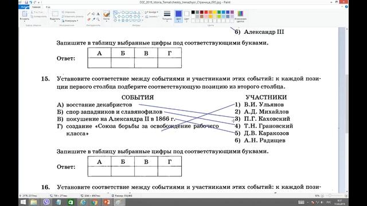The height and width of the screenshot is (206, 367).
Task: Open the Заливка shape fill dropdown
Action: pos(151,17)
